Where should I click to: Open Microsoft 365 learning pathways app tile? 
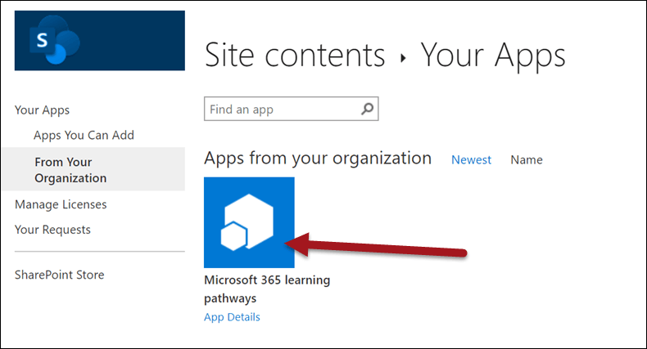[x=249, y=222]
